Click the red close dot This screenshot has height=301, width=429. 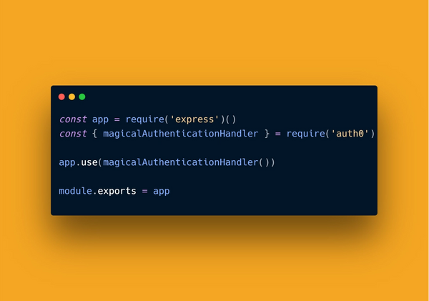point(61,97)
